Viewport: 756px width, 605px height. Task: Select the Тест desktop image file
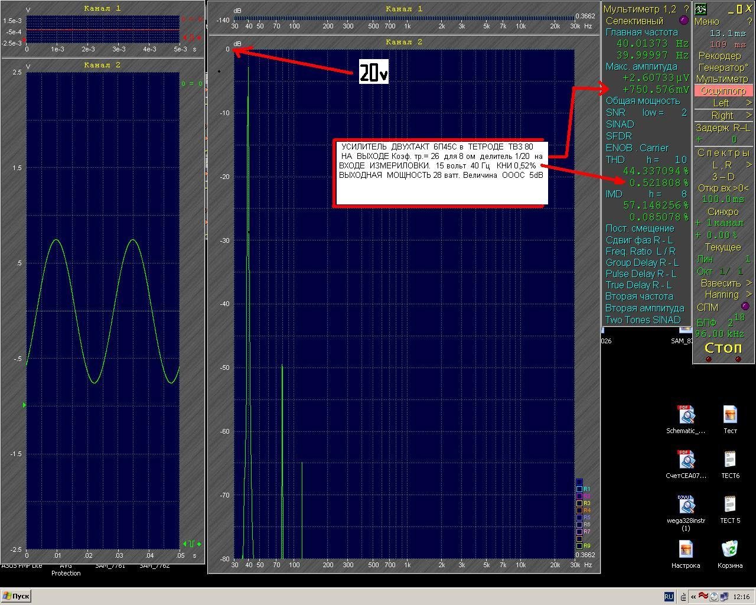pyautogui.click(x=730, y=419)
